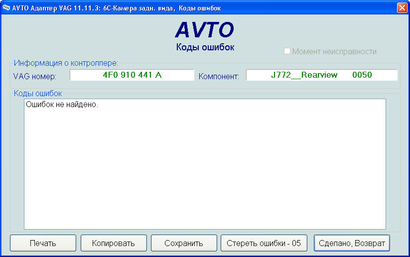Click the Коды ошибок group box title

(38, 94)
